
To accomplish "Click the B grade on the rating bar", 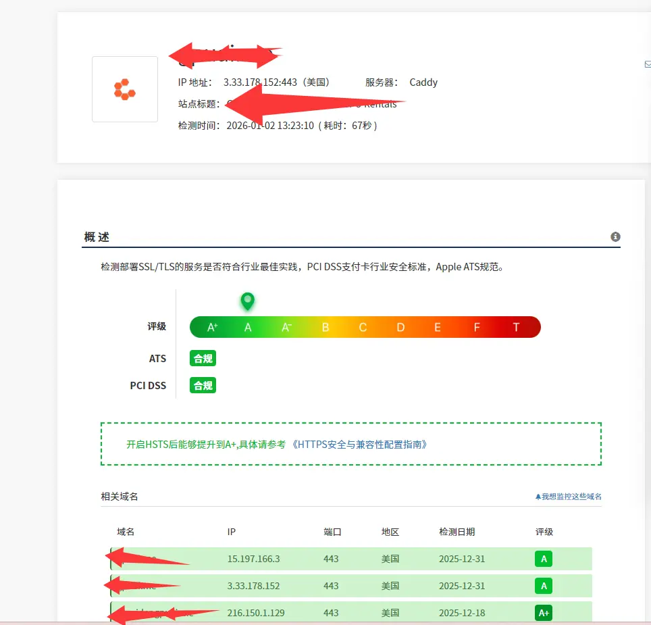I will tap(325, 327).
